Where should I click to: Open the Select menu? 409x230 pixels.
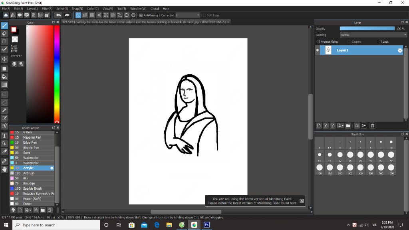(x=62, y=9)
